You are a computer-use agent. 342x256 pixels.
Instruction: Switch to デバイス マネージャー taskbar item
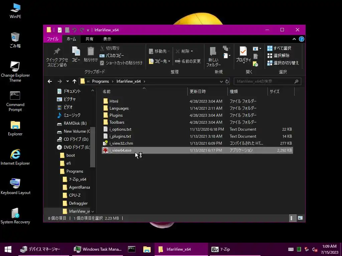click(x=44, y=249)
